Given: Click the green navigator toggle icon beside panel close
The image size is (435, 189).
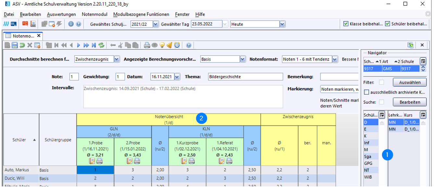Looking at the screenshot, I should click(411, 45).
